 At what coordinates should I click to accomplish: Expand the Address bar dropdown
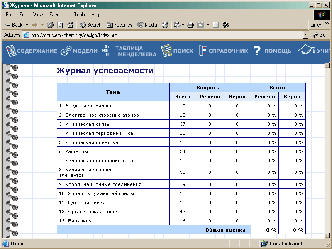(x=305, y=35)
